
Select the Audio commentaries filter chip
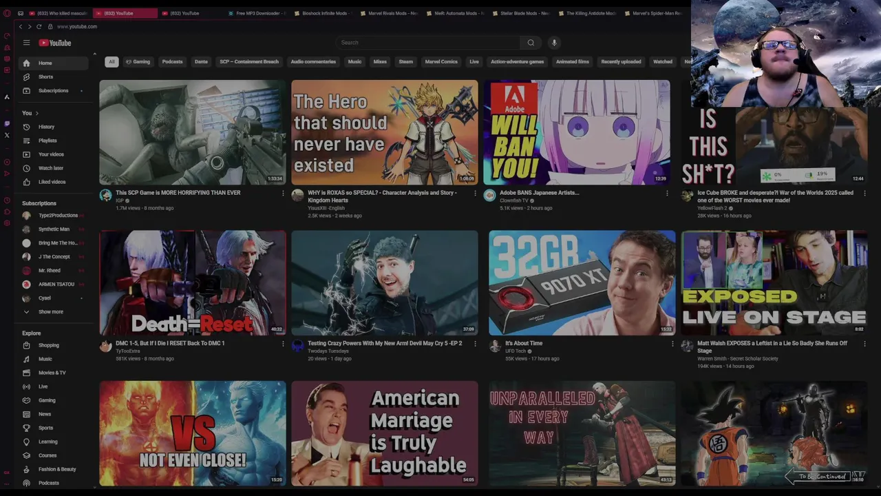coord(313,62)
